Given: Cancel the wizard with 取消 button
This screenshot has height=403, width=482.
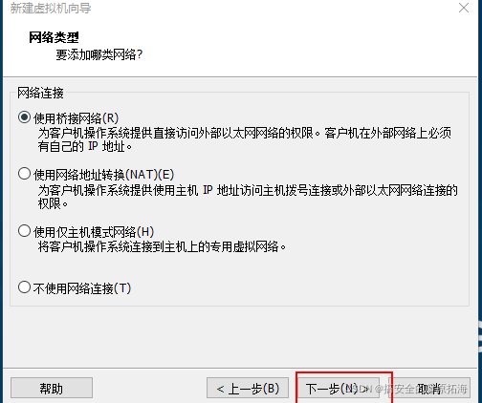Looking at the screenshot, I should [429, 389].
